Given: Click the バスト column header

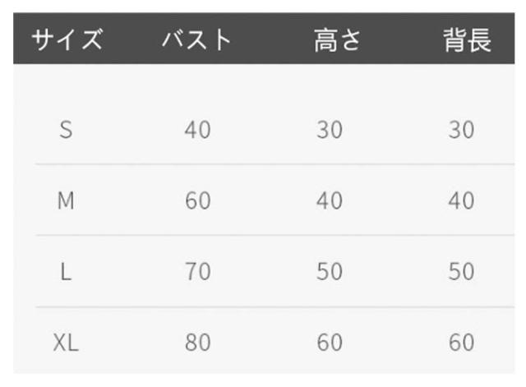Looking at the screenshot, I should pyautogui.click(x=197, y=41).
